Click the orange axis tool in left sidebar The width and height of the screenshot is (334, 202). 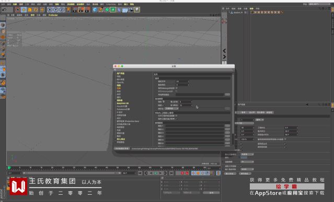[3, 63]
